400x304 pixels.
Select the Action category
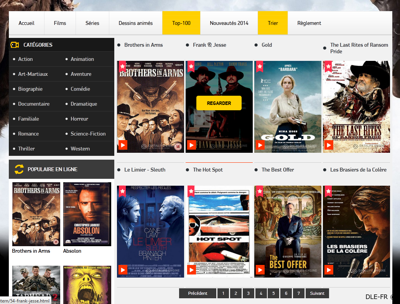(26, 59)
